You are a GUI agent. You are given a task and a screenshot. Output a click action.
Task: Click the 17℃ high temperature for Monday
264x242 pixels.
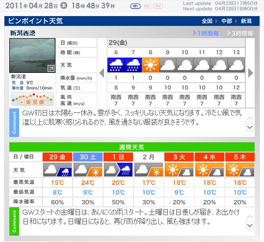coord(149,182)
